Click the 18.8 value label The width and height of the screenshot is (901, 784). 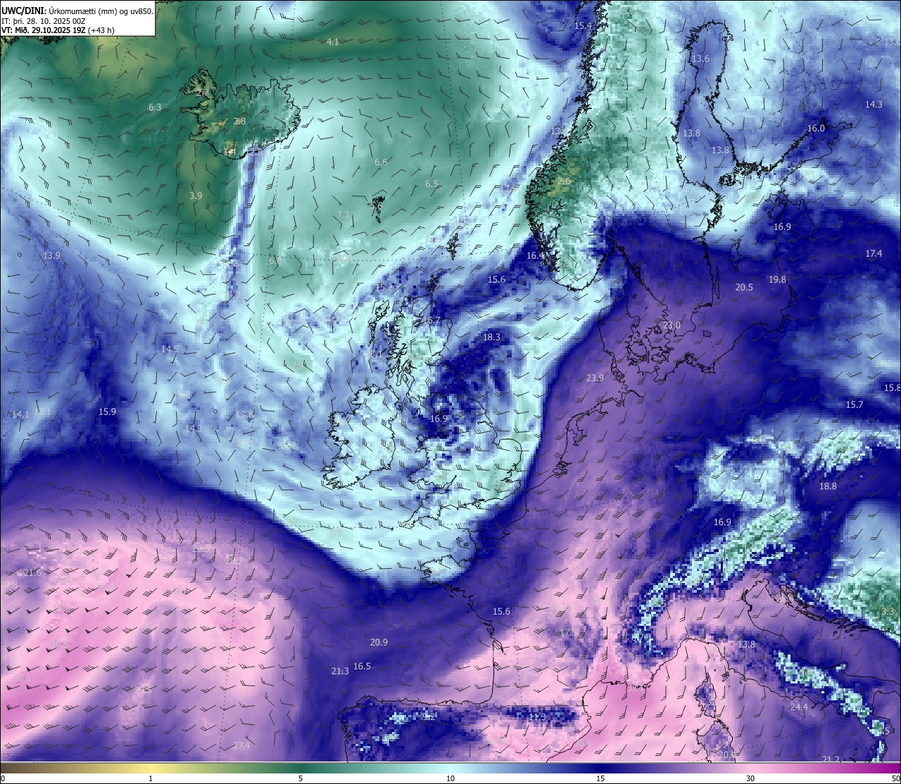click(x=828, y=487)
